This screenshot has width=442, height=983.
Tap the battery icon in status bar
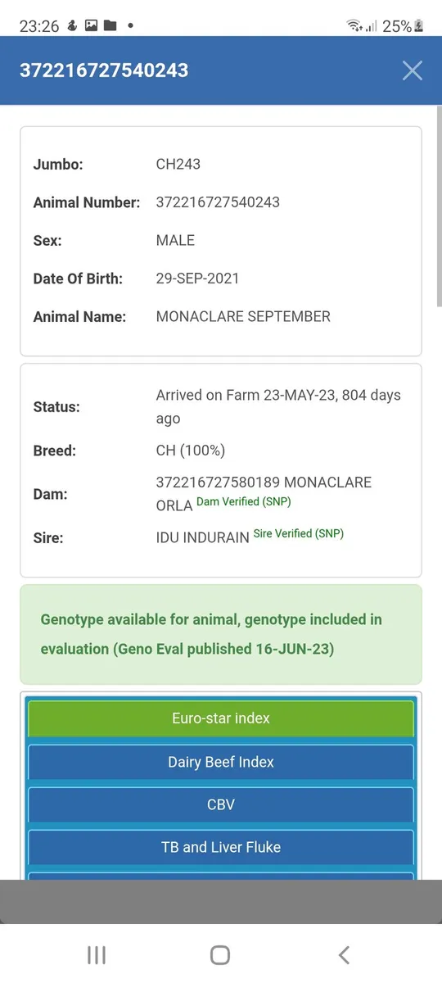click(419, 26)
